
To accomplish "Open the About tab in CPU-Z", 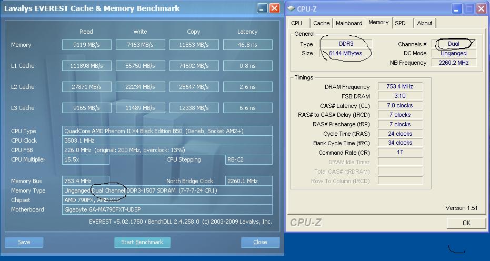I will [425, 23].
